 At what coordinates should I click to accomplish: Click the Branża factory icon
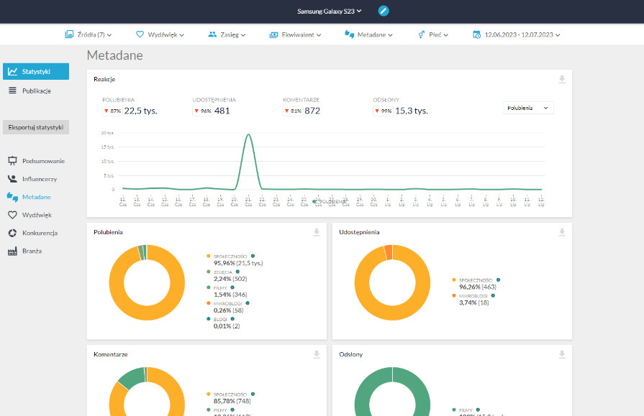coord(13,251)
